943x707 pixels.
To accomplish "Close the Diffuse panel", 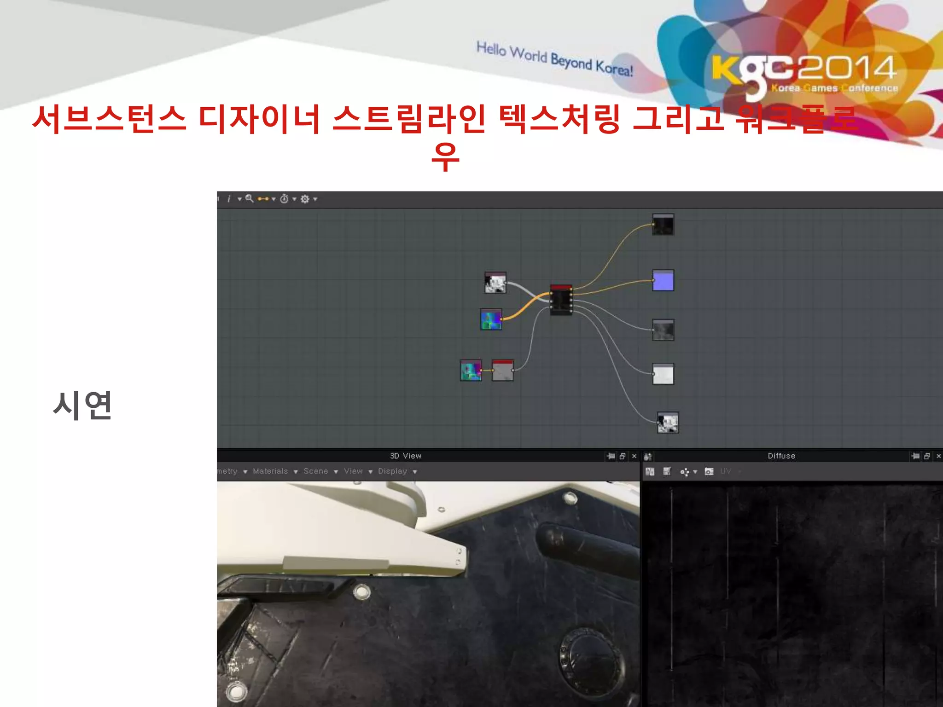I will [939, 456].
